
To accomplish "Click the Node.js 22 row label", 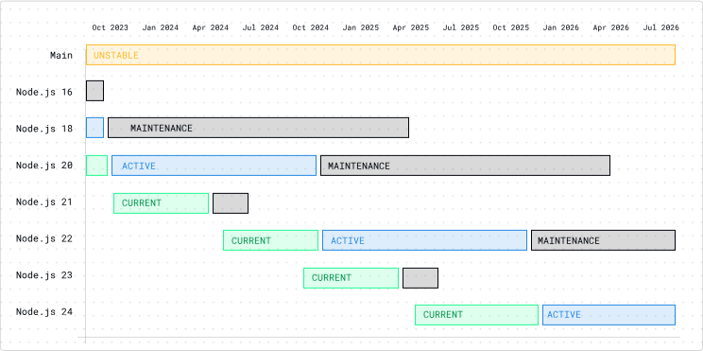I will (43, 238).
